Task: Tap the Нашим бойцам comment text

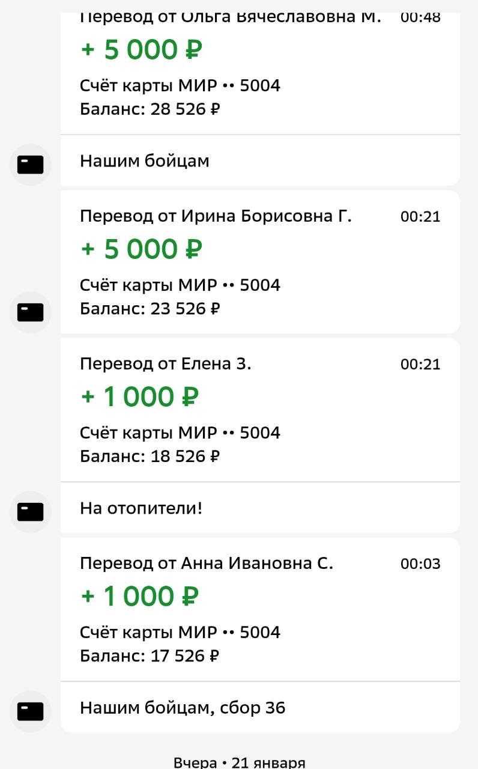Action: tap(145, 161)
